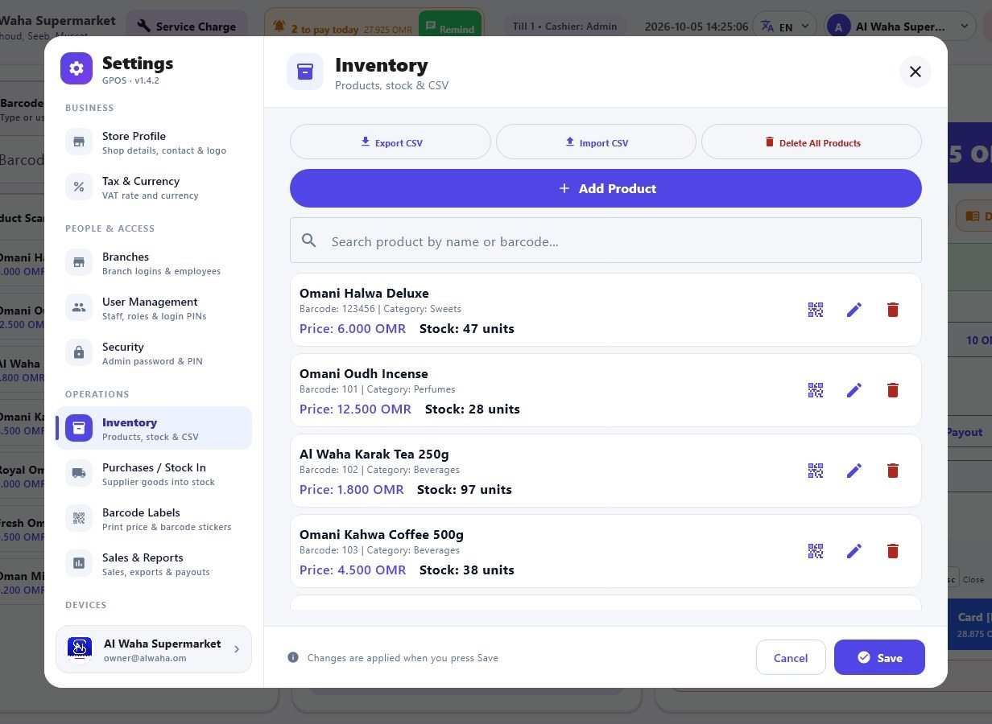
Task: Delete the Omani Halwa Deluxe product
Action: coord(893,310)
